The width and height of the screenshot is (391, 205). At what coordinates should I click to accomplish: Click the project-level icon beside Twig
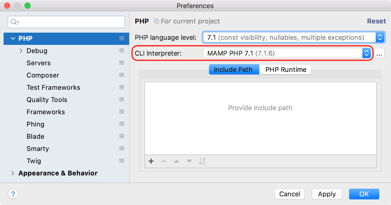click(122, 161)
